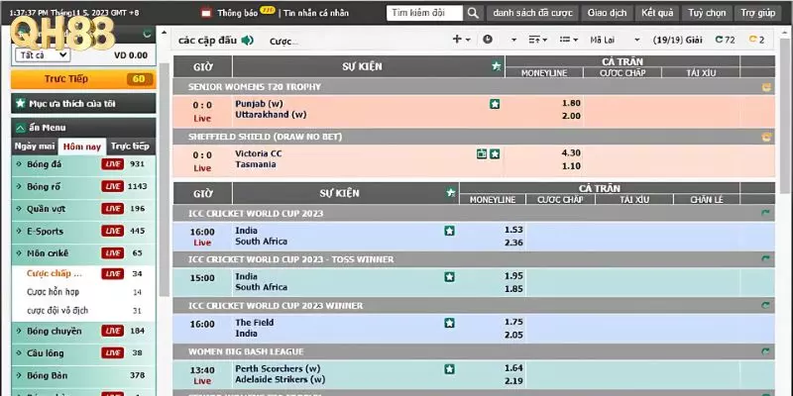Click the Kết quả button
The width and height of the screenshot is (793, 396).
click(x=655, y=13)
